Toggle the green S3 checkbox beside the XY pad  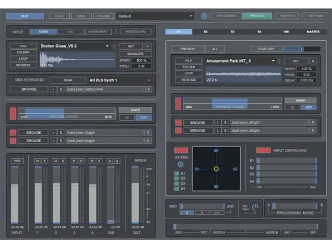[177, 183]
